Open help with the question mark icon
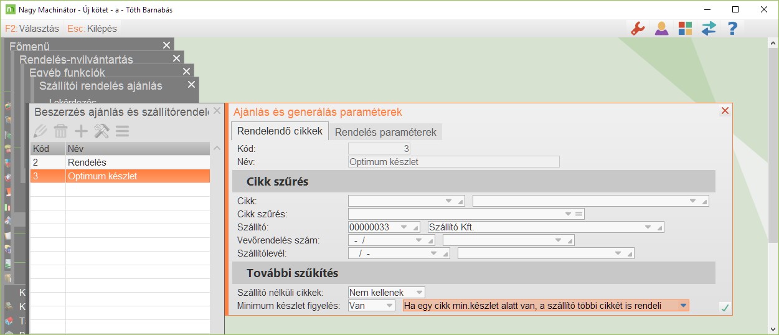 pyautogui.click(x=733, y=28)
